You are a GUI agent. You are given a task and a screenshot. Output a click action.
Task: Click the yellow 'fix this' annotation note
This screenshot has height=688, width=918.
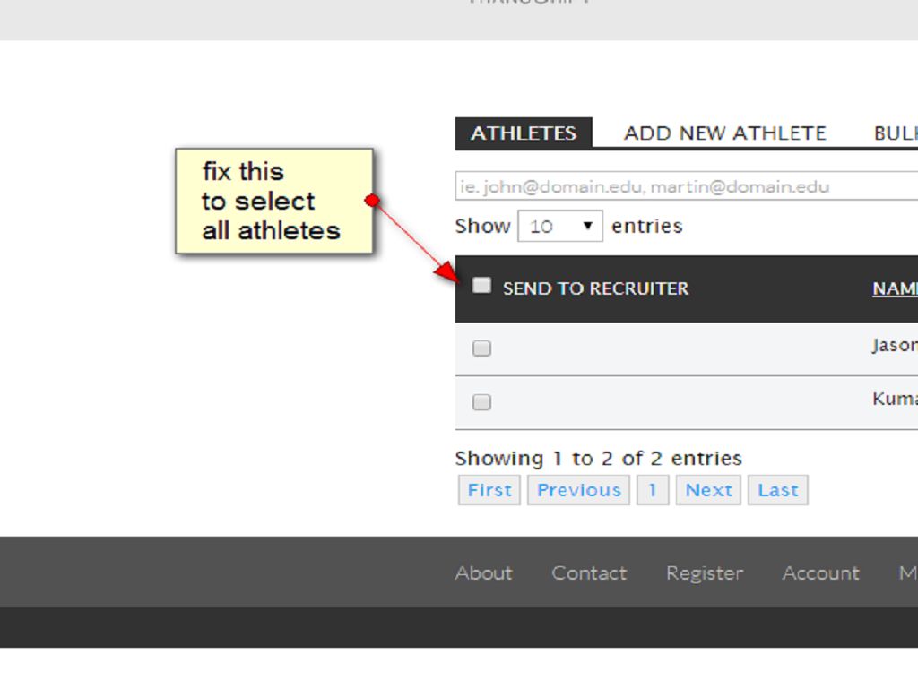tap(273, 202)
